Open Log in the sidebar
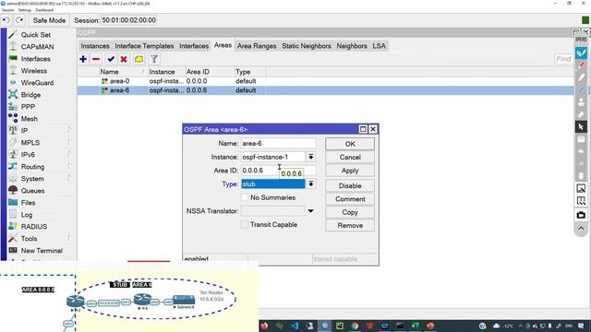The height and width of the screenshot is (332, 591). click(27, 215)
